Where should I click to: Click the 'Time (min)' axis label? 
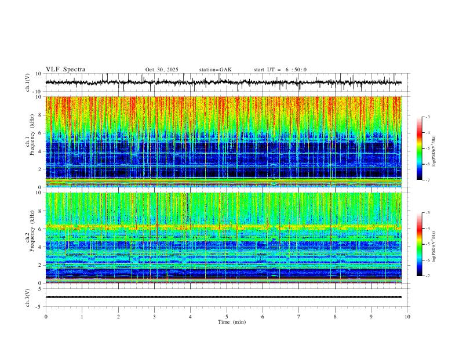point(232,322)
